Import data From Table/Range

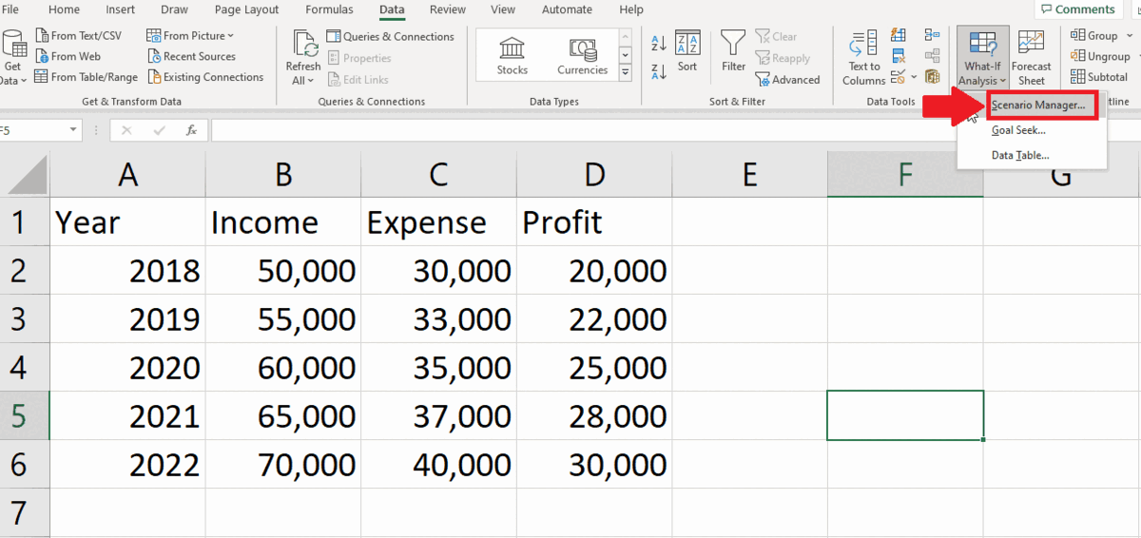(87, 77)
